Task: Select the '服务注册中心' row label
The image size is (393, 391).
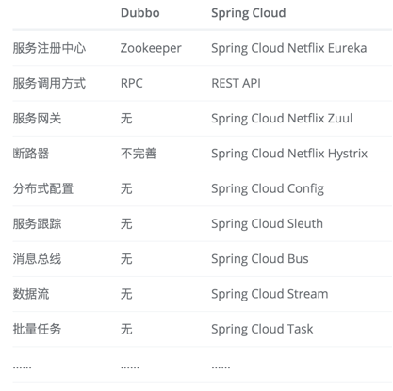Action: [x=49, y=48]
